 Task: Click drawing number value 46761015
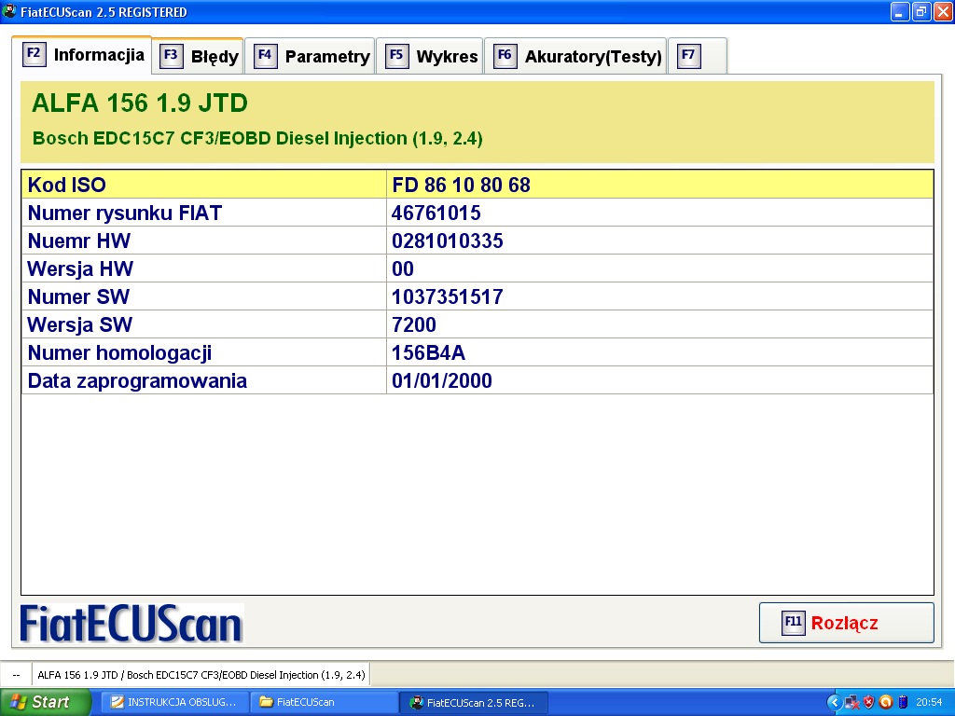pos(436,213)
